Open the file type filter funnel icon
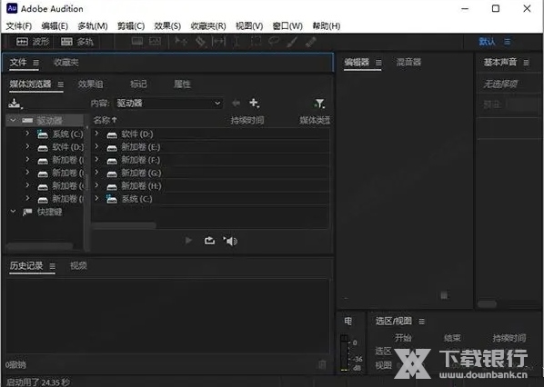This screenshot has width=544, height=387. click(x=319, y=104)
